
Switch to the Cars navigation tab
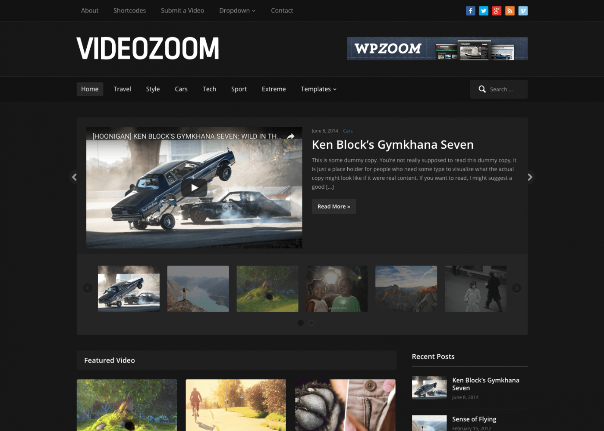point(181,89)
